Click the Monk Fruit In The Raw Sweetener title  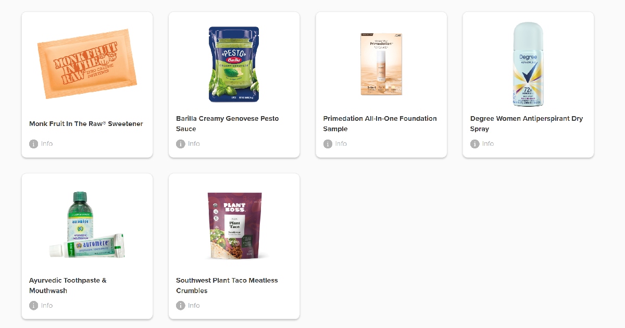pyautogui.click(x=86, y=124)
